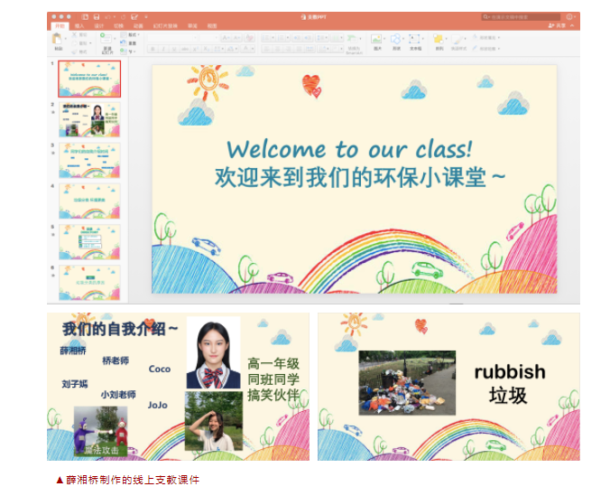This screenshot has width=610, height=496.
Task: Click the 'Welcome to our class!' title text
Action: (349, 150)
